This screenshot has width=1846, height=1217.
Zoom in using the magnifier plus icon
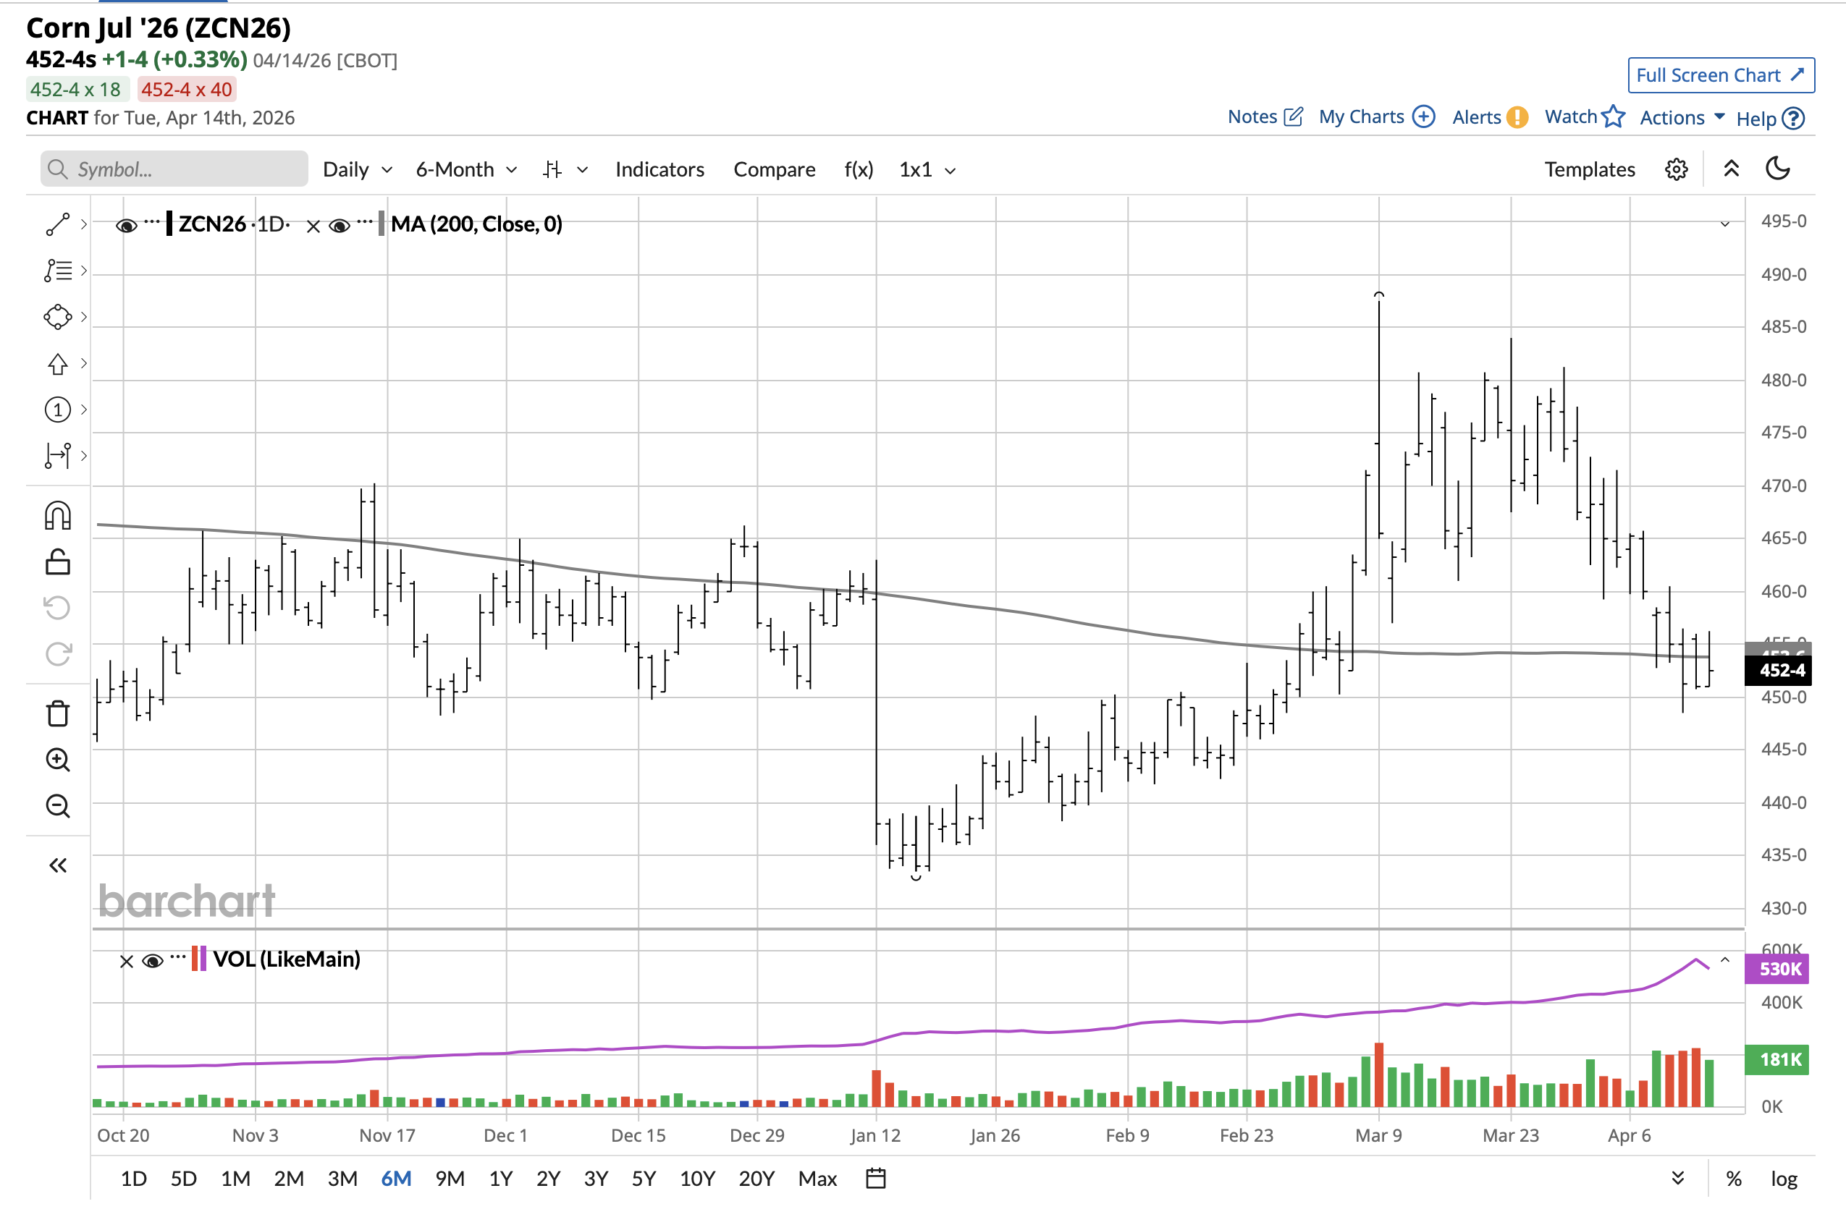pos(58,760)
